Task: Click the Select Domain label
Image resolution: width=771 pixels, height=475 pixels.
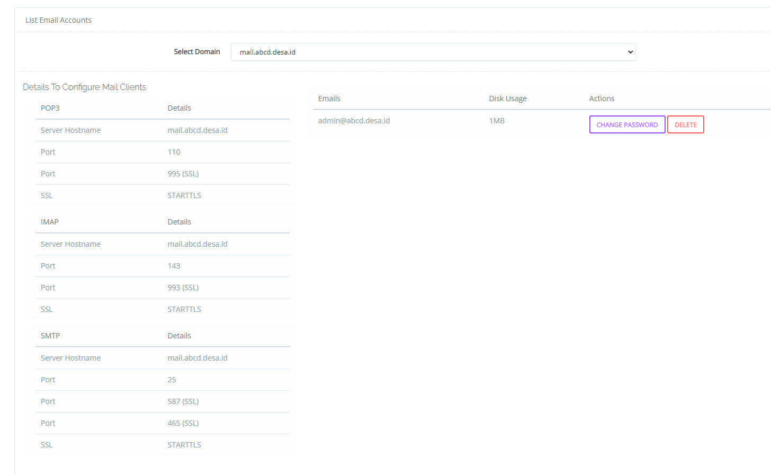Action: click(x=196, y=52)
